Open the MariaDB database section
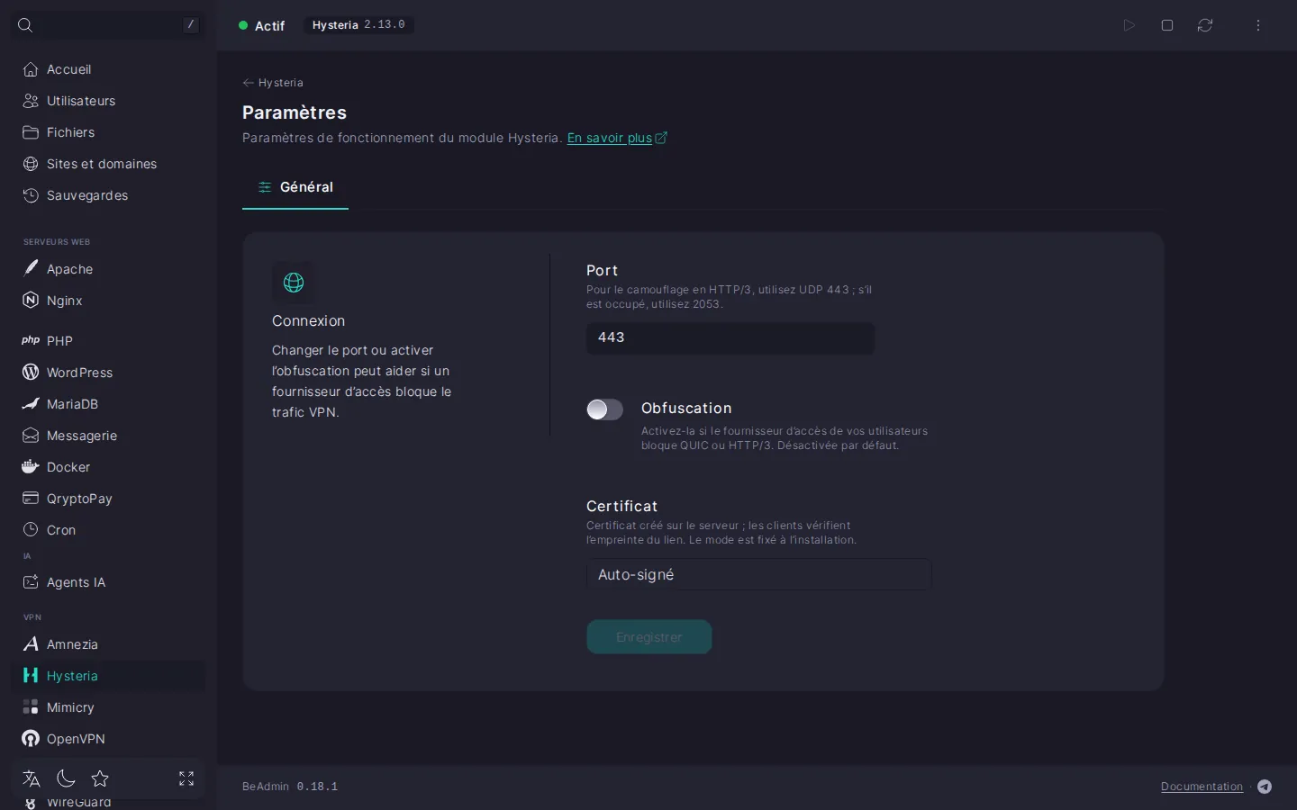This screenshot has width=1297, height=810. click(x=108, y=404)
